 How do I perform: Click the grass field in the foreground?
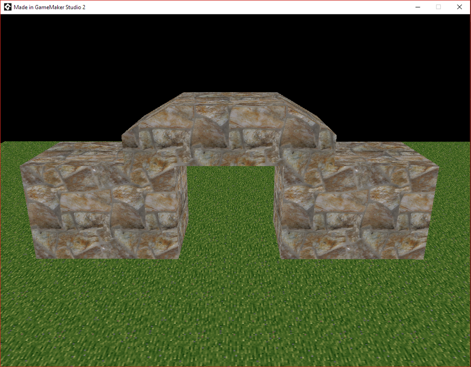point(231,311)
